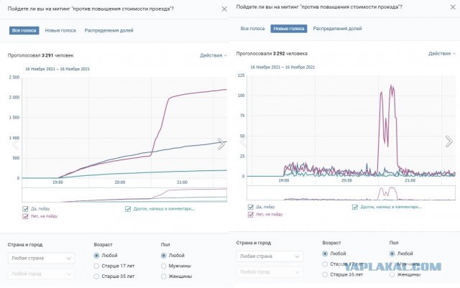Screen dimensions: 460x288
Task: Click previous arrow on left chart
Action: (x=15, y=144)
